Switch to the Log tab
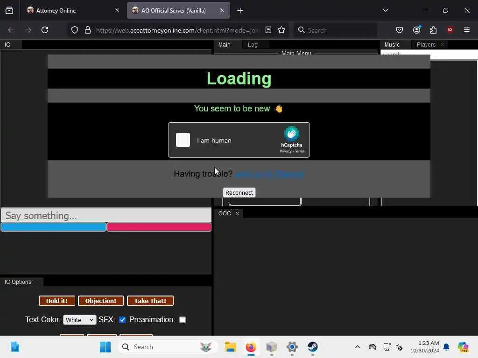 pyautogui.click(x=253, y=45)
